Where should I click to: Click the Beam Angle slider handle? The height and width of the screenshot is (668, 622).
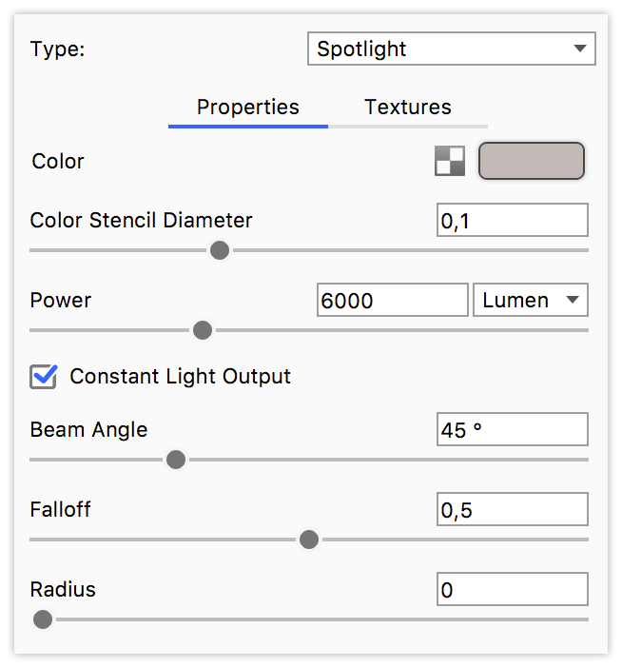pos(175,460)
